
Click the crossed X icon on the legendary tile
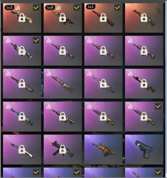pyautogui.click(x=159, y=11)
